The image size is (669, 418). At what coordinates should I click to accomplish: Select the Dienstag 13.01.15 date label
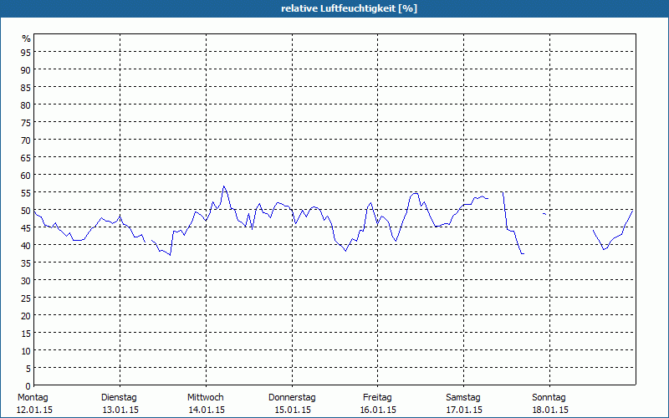click(x=120, y=404)
